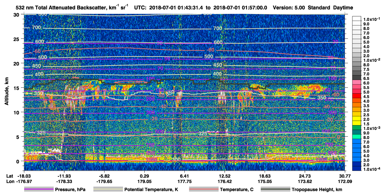Viewport: 383px width, 196px height.
Task: Click the yellow Potential Temperature legend line
Action: 108,190
